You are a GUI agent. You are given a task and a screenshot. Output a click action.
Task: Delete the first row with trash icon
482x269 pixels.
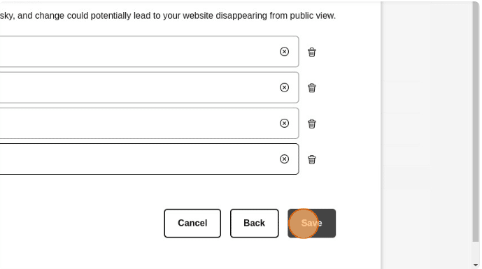[x=312, y=52]
